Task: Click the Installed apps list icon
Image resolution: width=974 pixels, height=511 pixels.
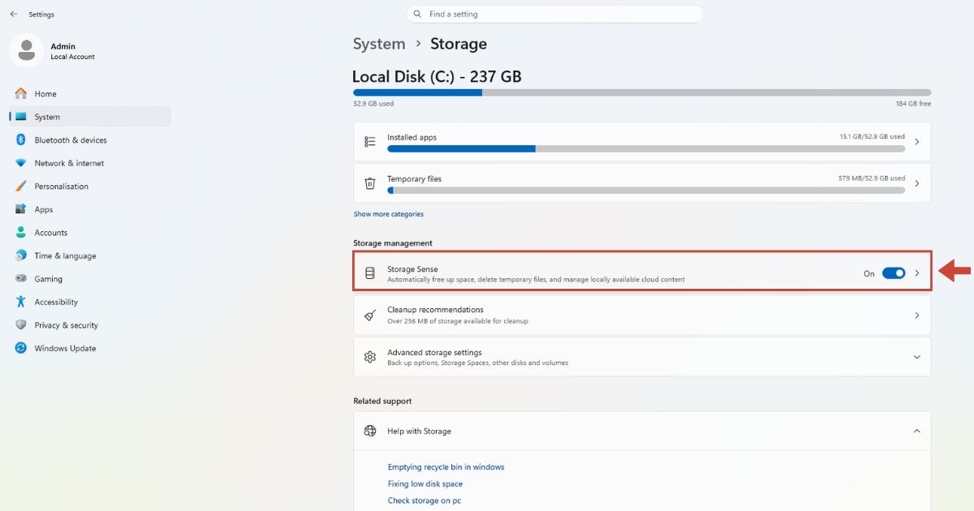Action: [370, 142]
